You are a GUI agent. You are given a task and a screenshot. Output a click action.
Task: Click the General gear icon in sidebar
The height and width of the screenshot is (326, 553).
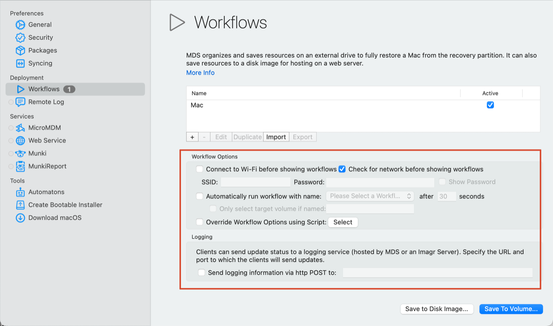coord(20,25)
